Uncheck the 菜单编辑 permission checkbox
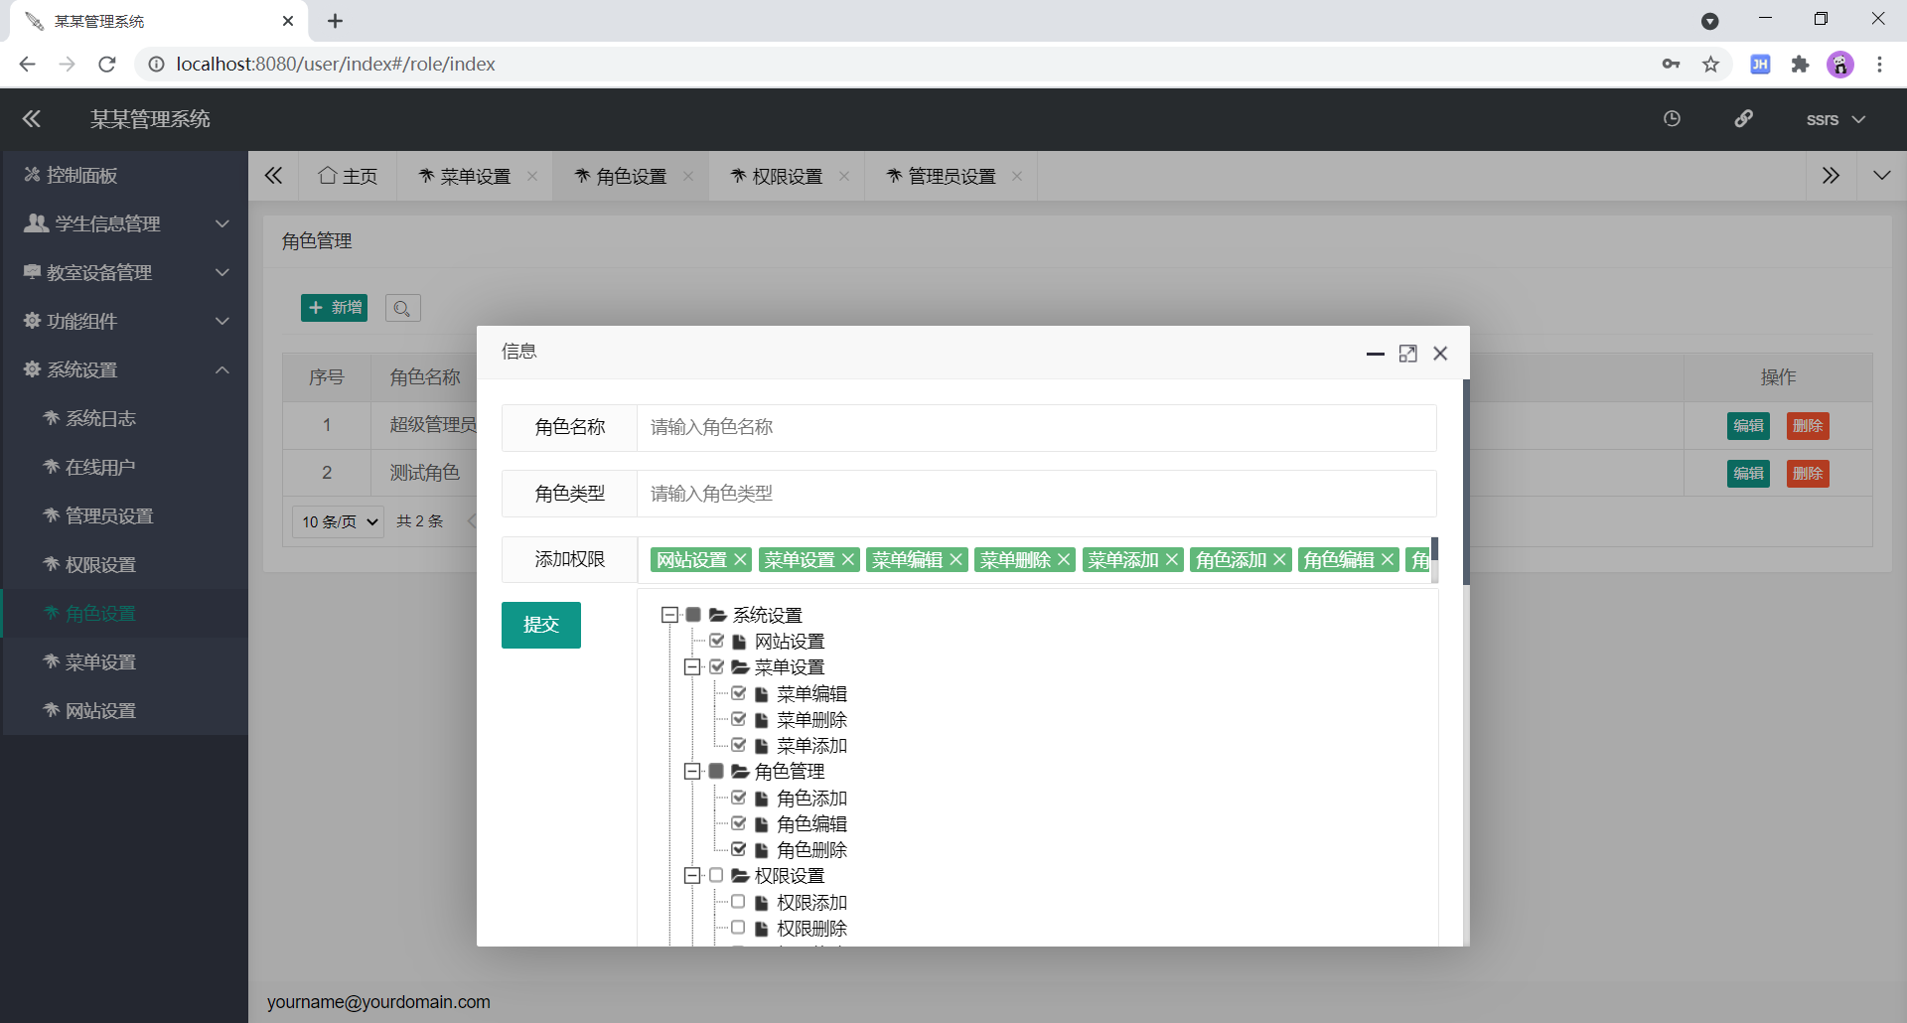 pos(739,693)
